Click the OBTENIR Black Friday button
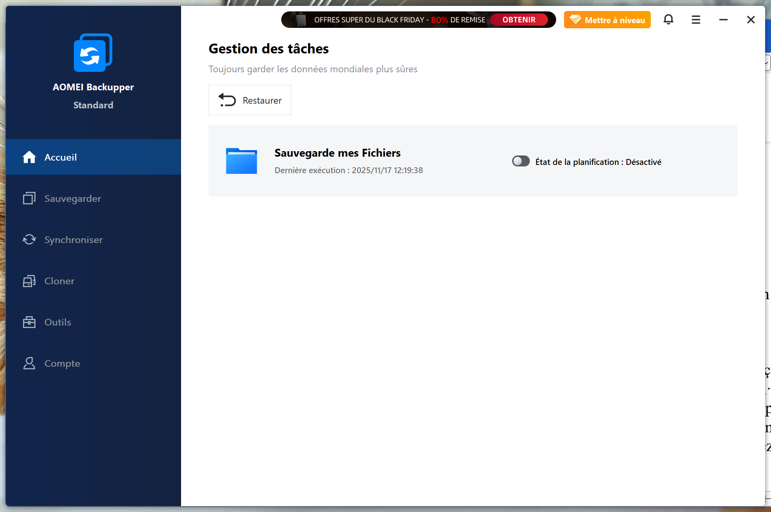 (x=519, y=20)
